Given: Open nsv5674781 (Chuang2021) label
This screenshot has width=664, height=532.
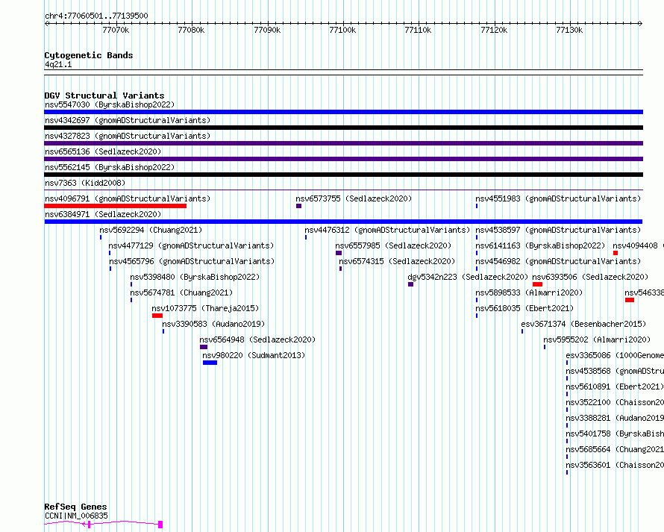Looking at the screenshot, I should click(x=181, y=292).
